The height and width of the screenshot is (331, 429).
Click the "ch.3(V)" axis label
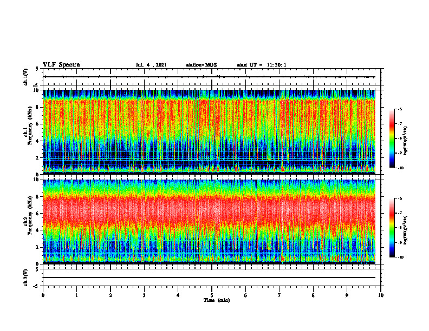[x=26, y=277]
